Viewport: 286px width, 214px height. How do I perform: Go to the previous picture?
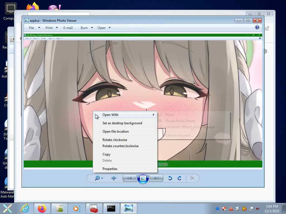click(x=130, y=178)
